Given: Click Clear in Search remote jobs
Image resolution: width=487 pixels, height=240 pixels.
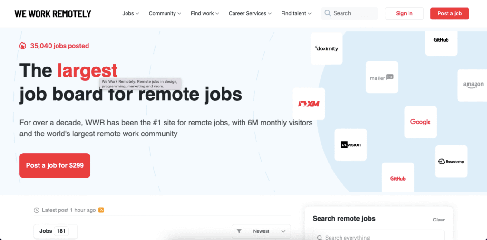Looking at the screenshot, I should (438, 220).
